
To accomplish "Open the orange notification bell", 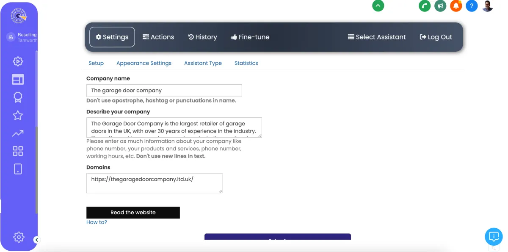I will click(x=456, y=6).
